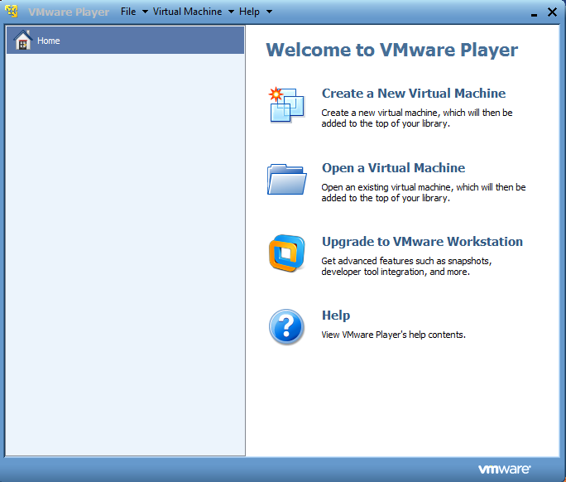Click text 'View VMware Player's help contents.'
The height and width of the screenshot is (482, 566).
point(393,335)
